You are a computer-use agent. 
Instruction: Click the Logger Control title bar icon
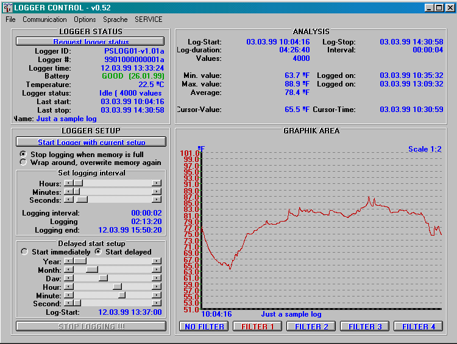pos(7,7)
